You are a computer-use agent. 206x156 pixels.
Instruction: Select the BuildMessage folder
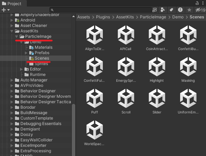point(31,113)
